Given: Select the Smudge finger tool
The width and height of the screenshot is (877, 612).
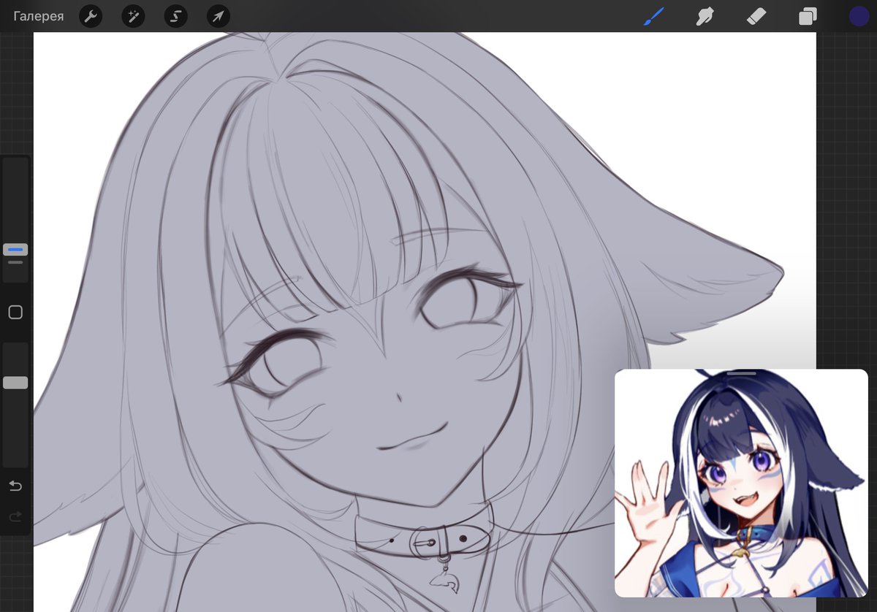Looking at the screenshot, I should [x=705, y=16].
